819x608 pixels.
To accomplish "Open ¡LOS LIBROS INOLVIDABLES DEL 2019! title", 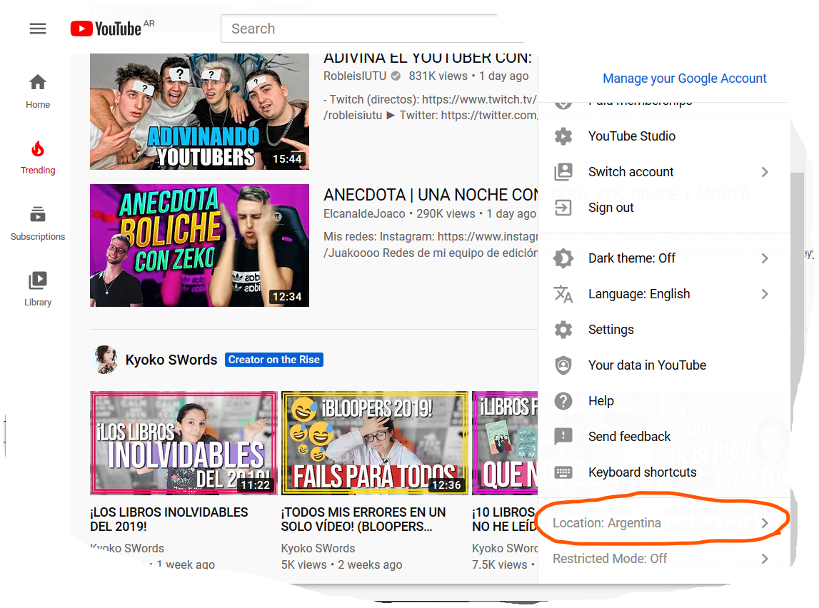I will tap(169, 520).
